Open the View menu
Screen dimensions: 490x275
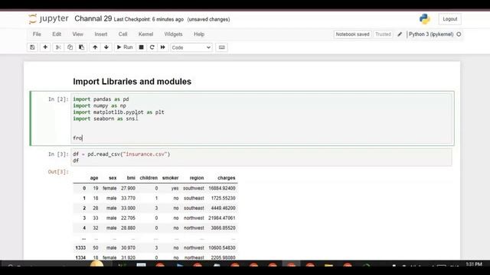78,34
